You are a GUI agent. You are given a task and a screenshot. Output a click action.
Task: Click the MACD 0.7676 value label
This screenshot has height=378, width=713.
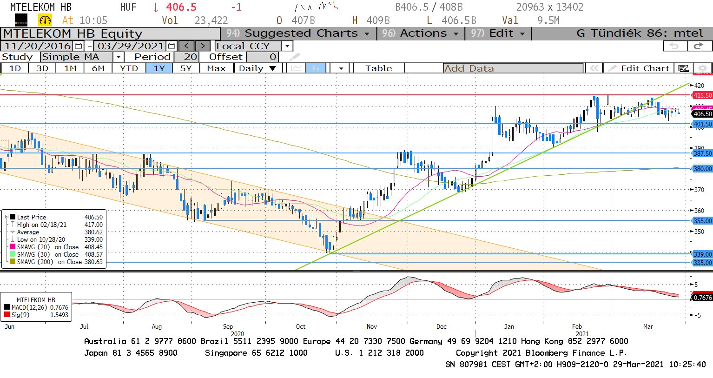[702, 298]
